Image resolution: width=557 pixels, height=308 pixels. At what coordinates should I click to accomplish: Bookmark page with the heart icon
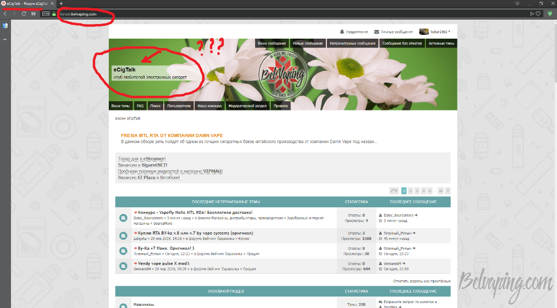(538, 14)
